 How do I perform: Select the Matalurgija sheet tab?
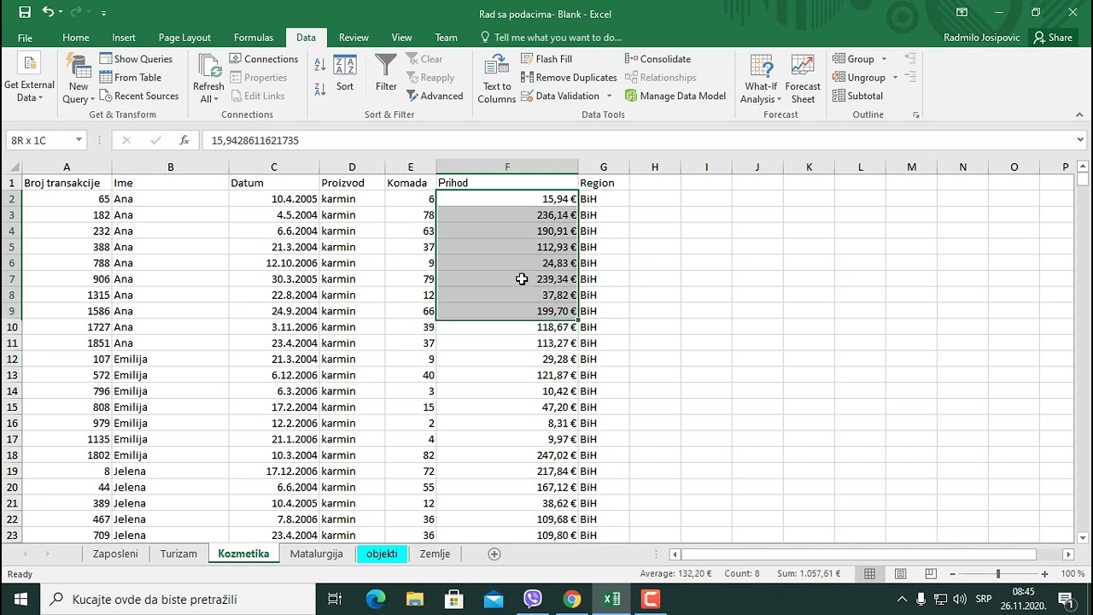click(x=316, y=553)
